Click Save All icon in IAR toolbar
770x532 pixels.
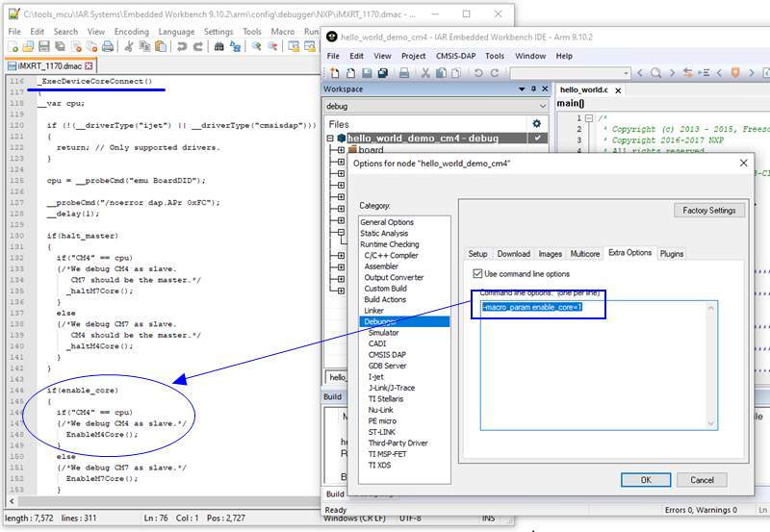tap(382, 73)
